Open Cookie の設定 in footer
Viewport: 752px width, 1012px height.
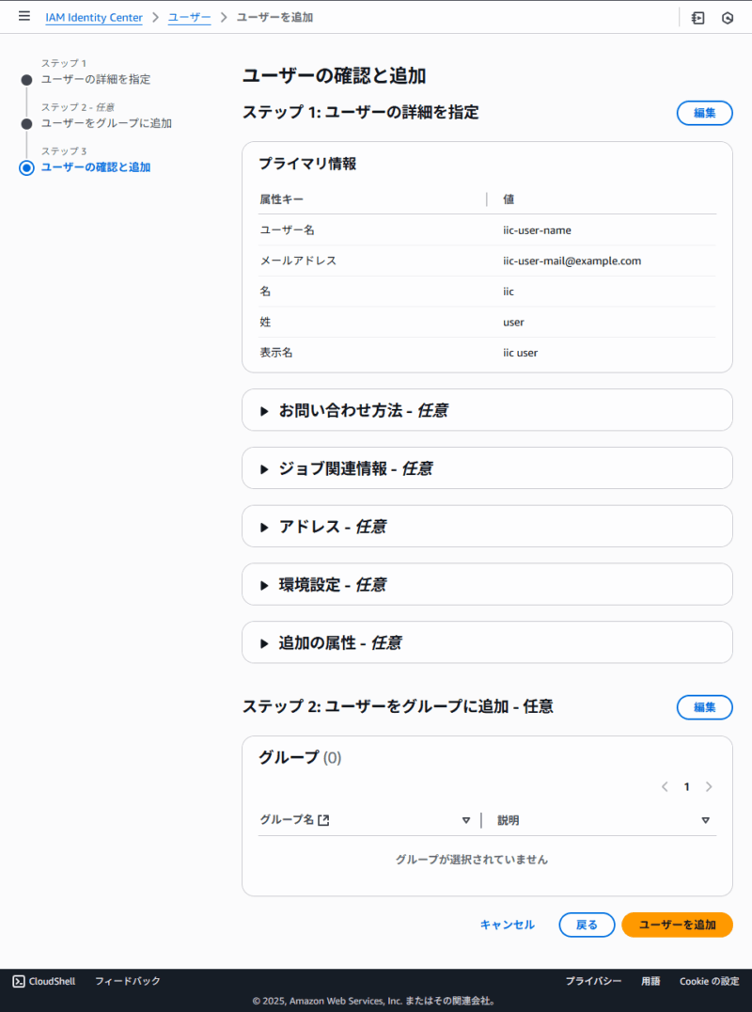[x=709, y=981]
